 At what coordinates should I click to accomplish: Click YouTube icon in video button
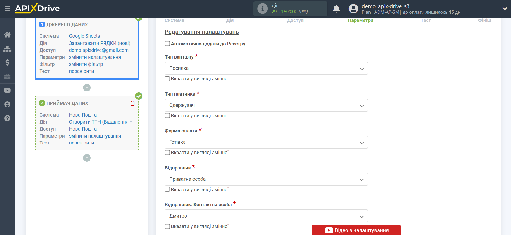coord(329,230)
